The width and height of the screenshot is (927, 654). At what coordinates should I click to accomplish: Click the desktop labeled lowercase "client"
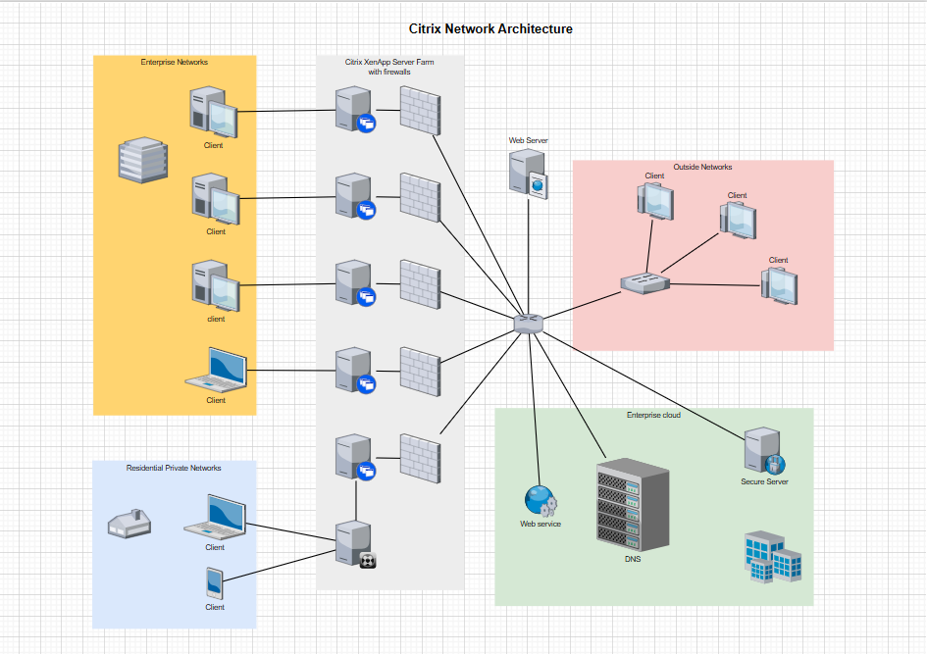[x=215, y=285]
